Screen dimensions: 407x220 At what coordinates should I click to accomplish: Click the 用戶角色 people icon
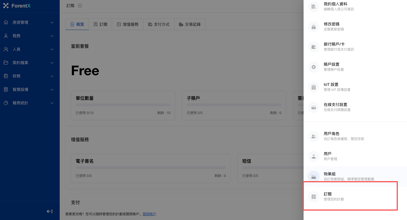click(314, 136)
